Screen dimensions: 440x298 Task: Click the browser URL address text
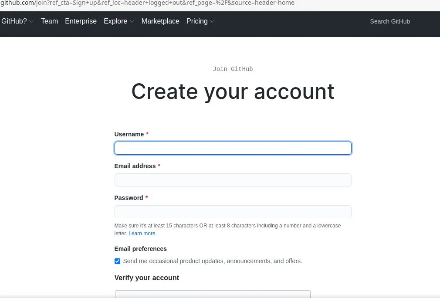[x=147, y=3]
